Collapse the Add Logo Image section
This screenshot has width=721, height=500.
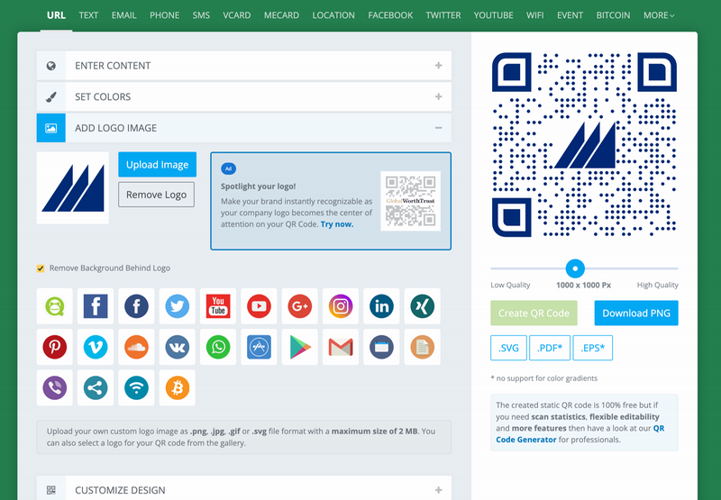tap(243, 128)
